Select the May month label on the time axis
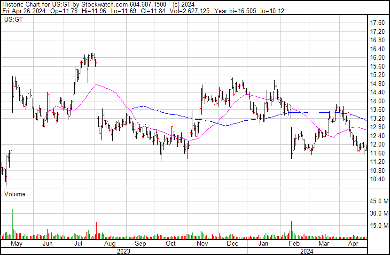The width and height of the screenshot is (390, 255). (16, 244)
